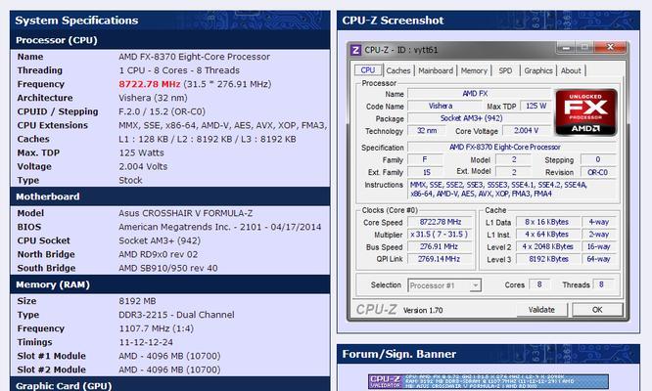Click the Caches row L1 : 128 KB value

coord(208,139)
